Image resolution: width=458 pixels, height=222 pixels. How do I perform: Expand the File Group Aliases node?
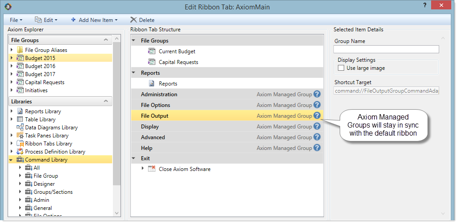[x=12, y=50]
